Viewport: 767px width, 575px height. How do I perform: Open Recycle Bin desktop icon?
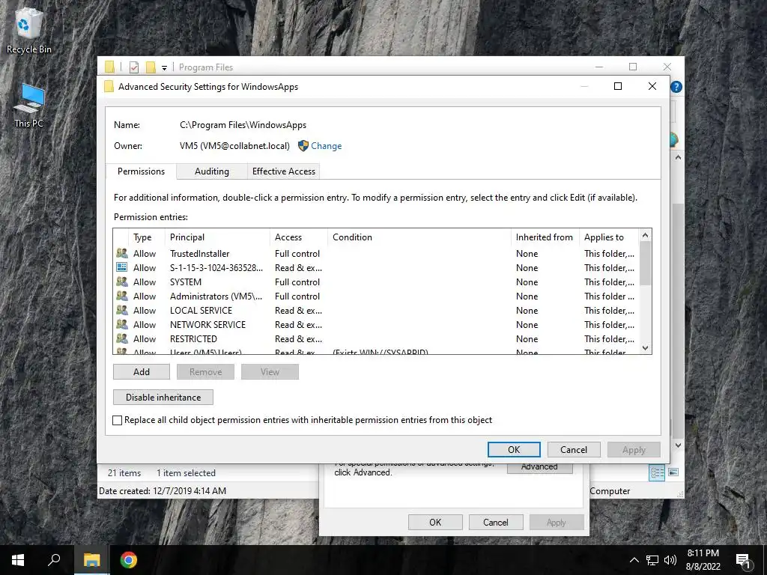pos(28,30)
